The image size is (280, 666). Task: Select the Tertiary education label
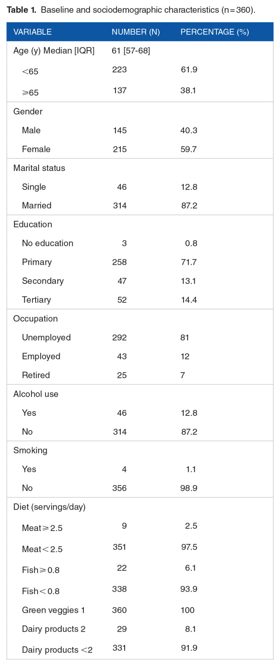(x=36, y=300)
